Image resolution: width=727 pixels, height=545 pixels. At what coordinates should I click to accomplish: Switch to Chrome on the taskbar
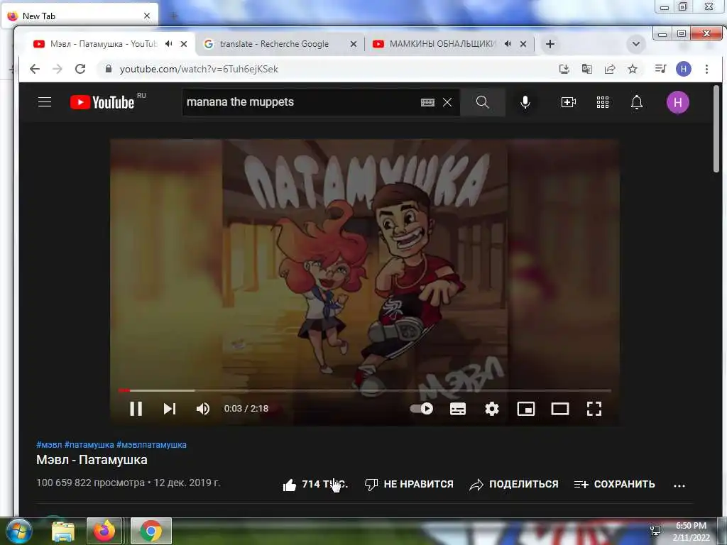pyautogui.click(x=151, y=531)
